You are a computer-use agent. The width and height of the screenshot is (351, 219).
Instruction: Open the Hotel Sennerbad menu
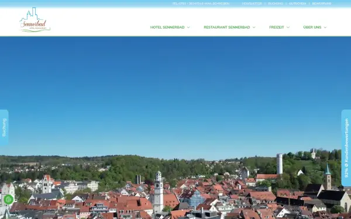(x=167, y=27)
